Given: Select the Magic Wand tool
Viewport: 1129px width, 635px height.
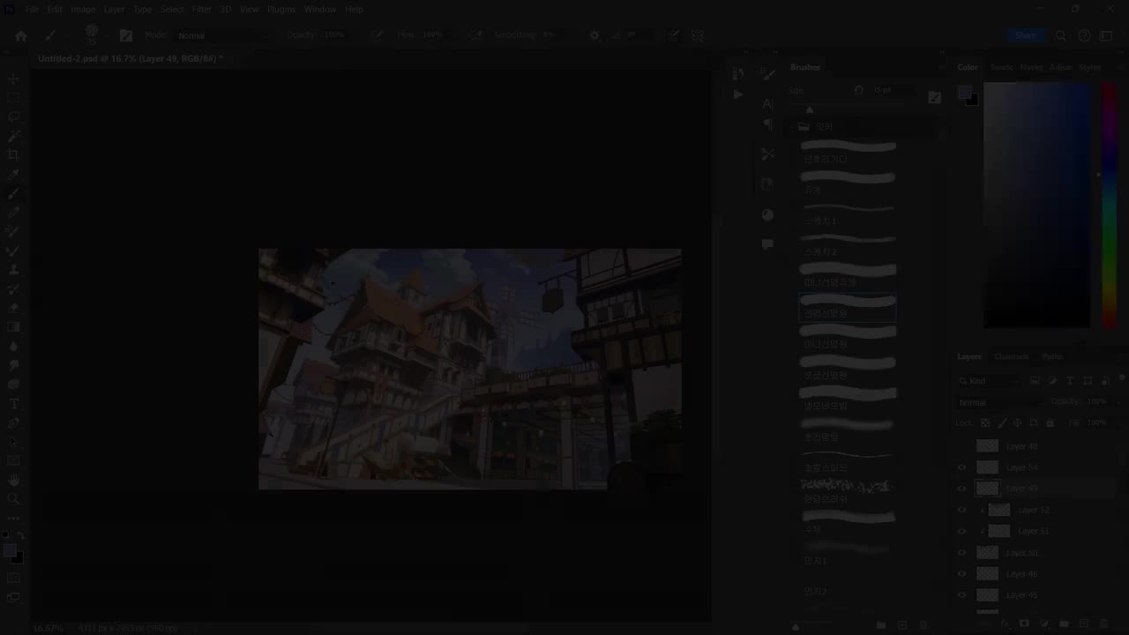Looking at the screenshot, I should (x=13, y=136).
